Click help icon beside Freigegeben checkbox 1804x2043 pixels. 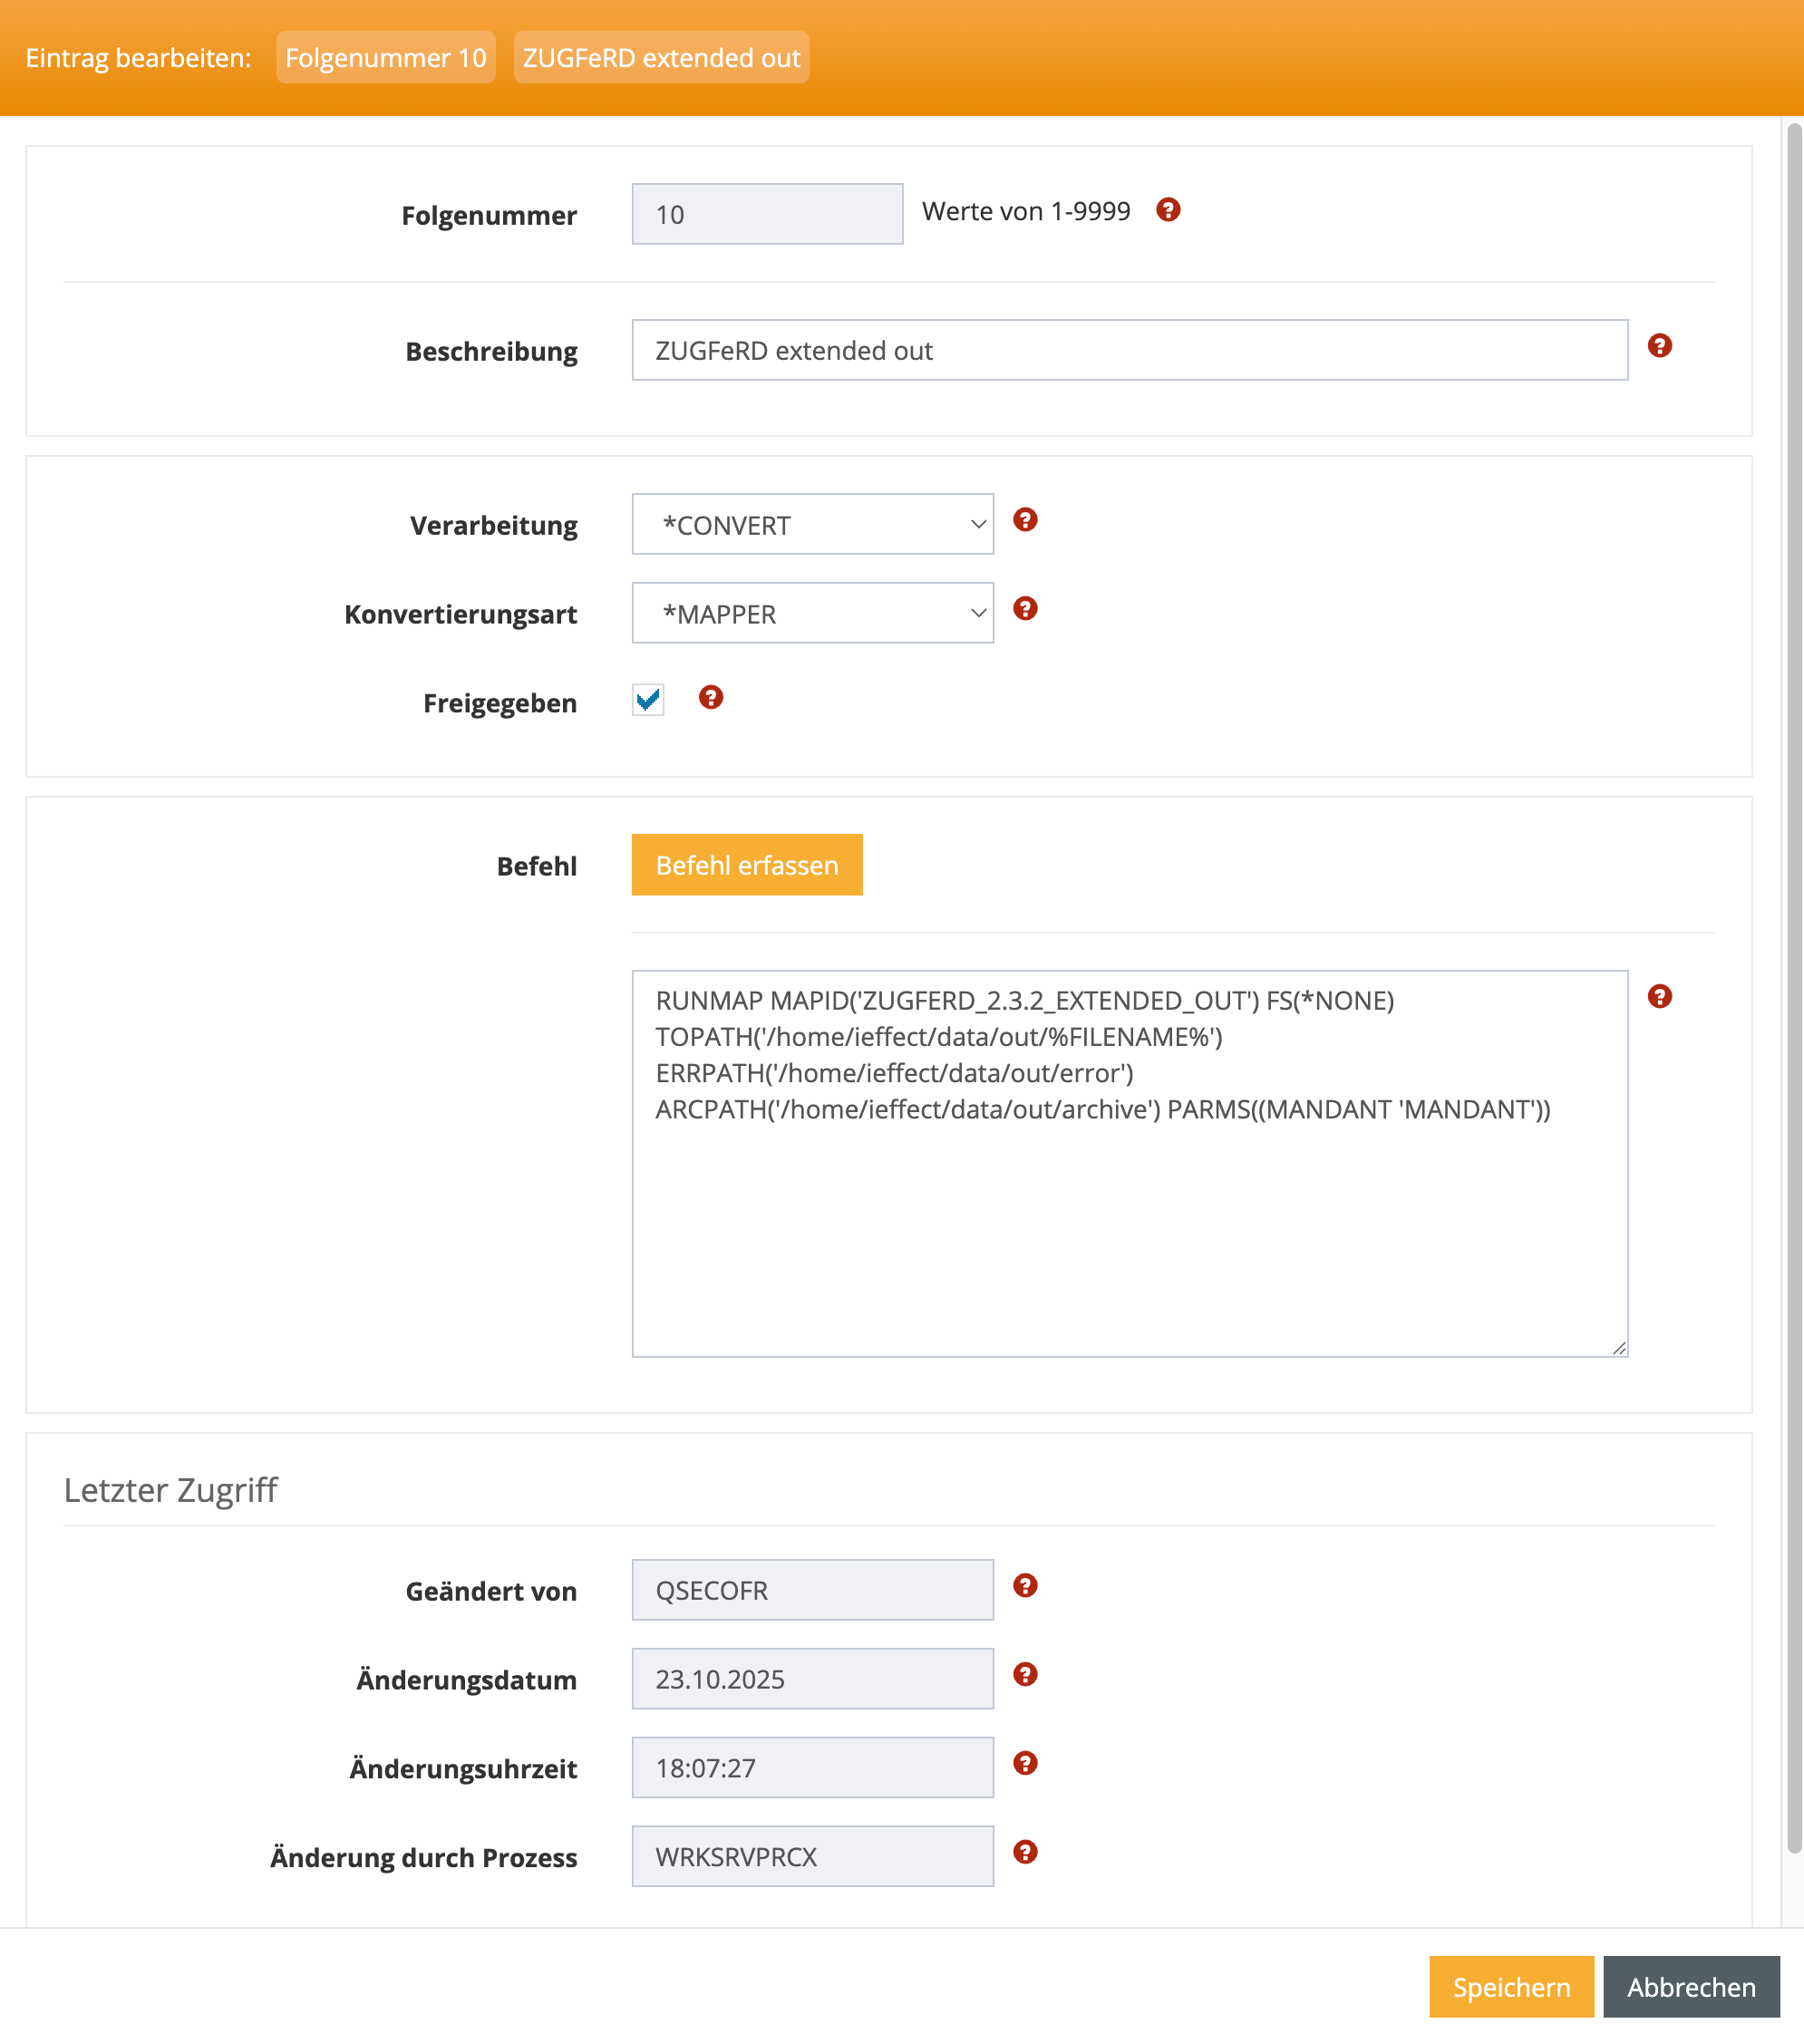point(710,698)
